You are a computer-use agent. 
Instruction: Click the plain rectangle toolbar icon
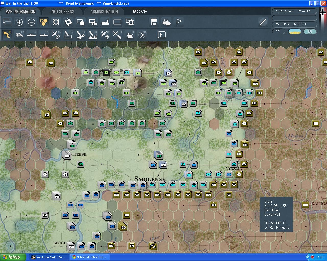(x=117, y=22)
